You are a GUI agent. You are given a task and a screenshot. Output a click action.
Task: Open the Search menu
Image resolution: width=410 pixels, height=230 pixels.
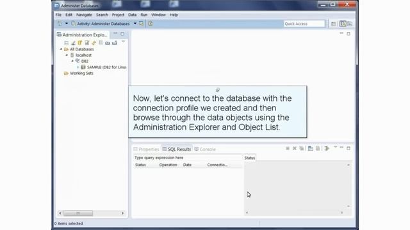[102, 15]
